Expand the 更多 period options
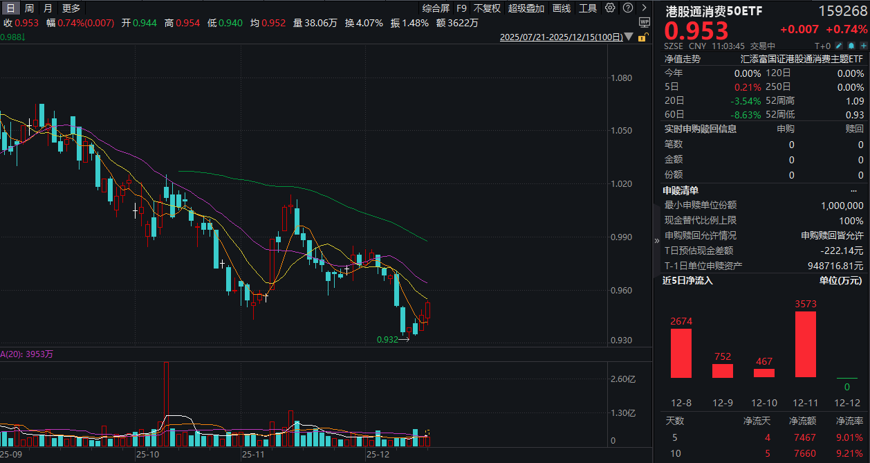Image resolution: width=870 pixels, height=463 pixels. pos(71,8)
